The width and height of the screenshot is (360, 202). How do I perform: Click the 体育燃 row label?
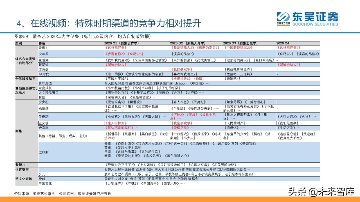point(43,69)
